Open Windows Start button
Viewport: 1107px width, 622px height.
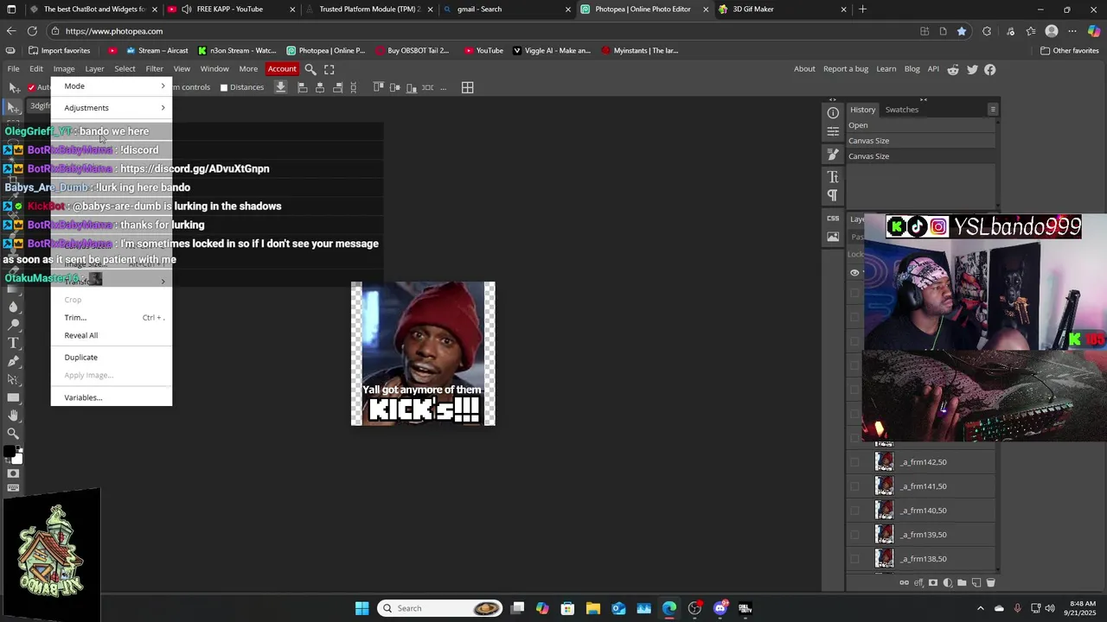coord(362,608)
